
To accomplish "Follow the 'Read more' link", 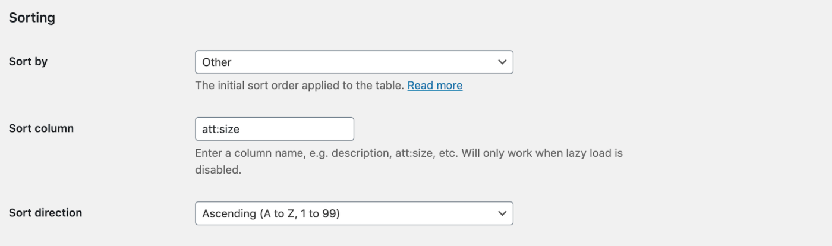I will coord(434,86).
